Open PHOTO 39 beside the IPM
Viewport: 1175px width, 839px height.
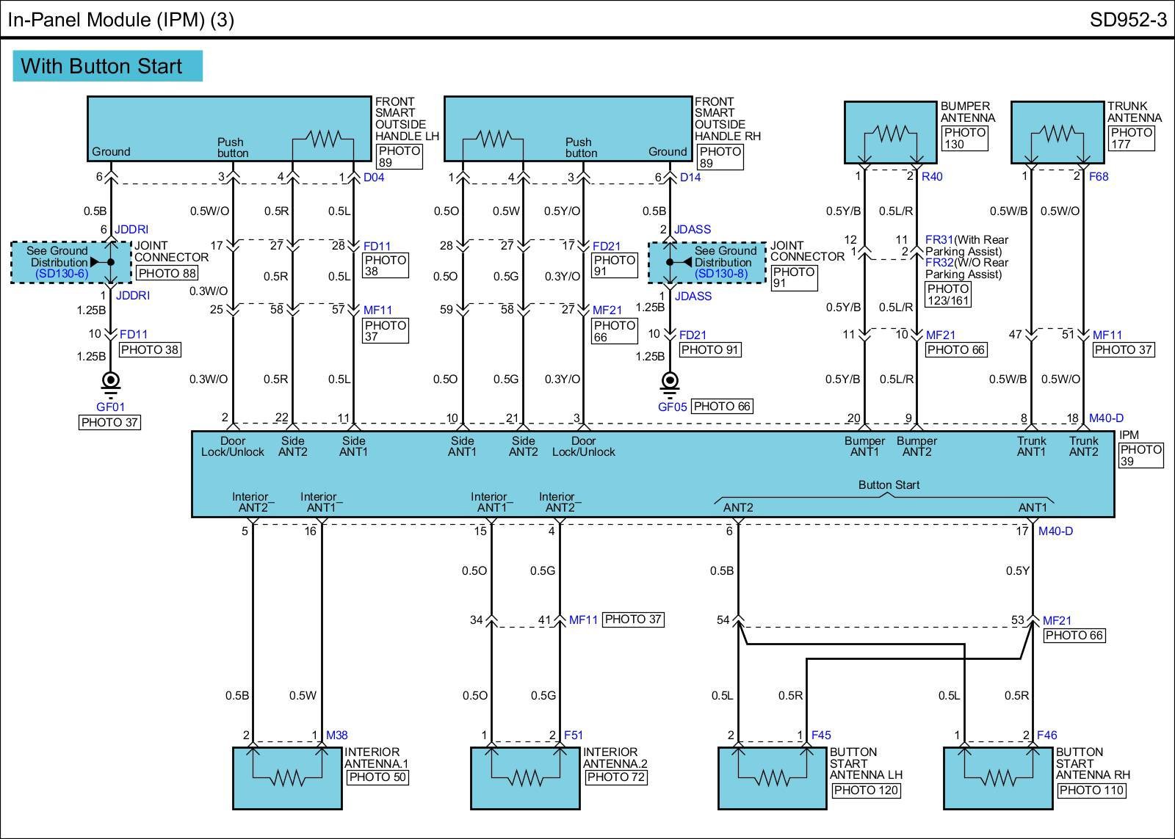[x=1140, y=455]
